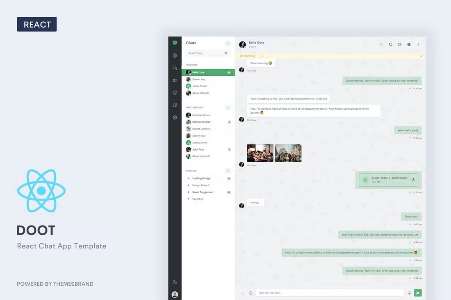
Task: Toggle dark mode with the moon icon
Action: pyautogui.click(x=175, y=282)
